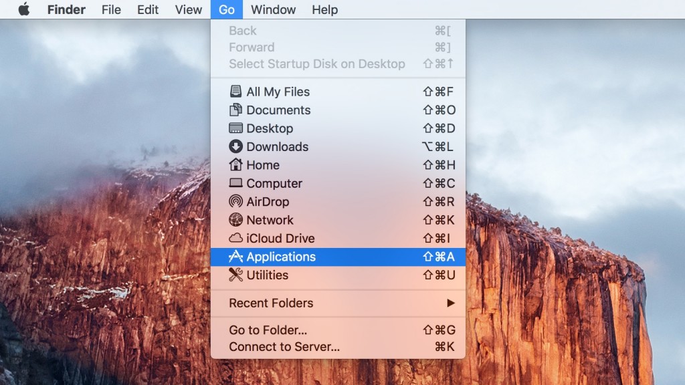The height and width of the screenshot is (385, 685).
Task: Select the All My Files label
Action: tap(278, 92)
